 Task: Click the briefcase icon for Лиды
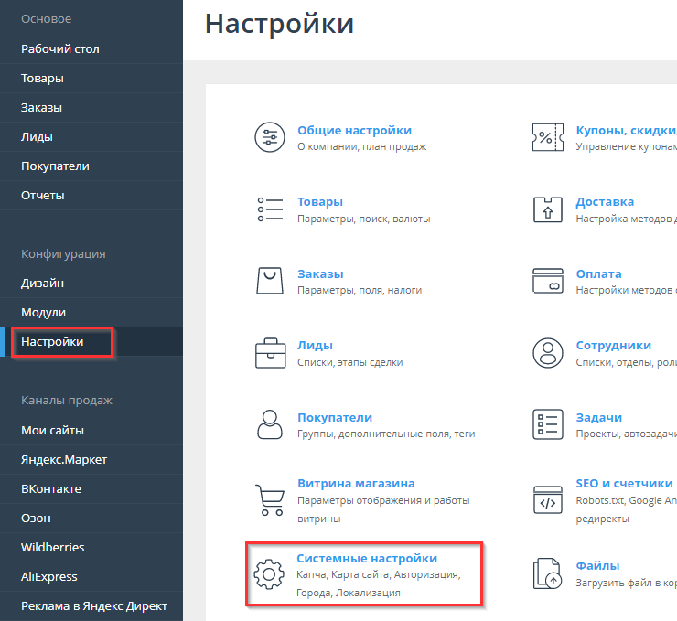click(x=269, y=353)
